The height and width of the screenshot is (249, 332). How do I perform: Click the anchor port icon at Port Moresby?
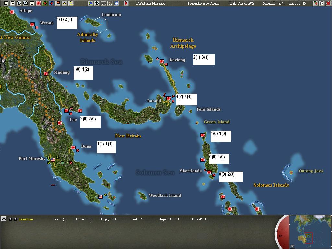coord(48,158)
